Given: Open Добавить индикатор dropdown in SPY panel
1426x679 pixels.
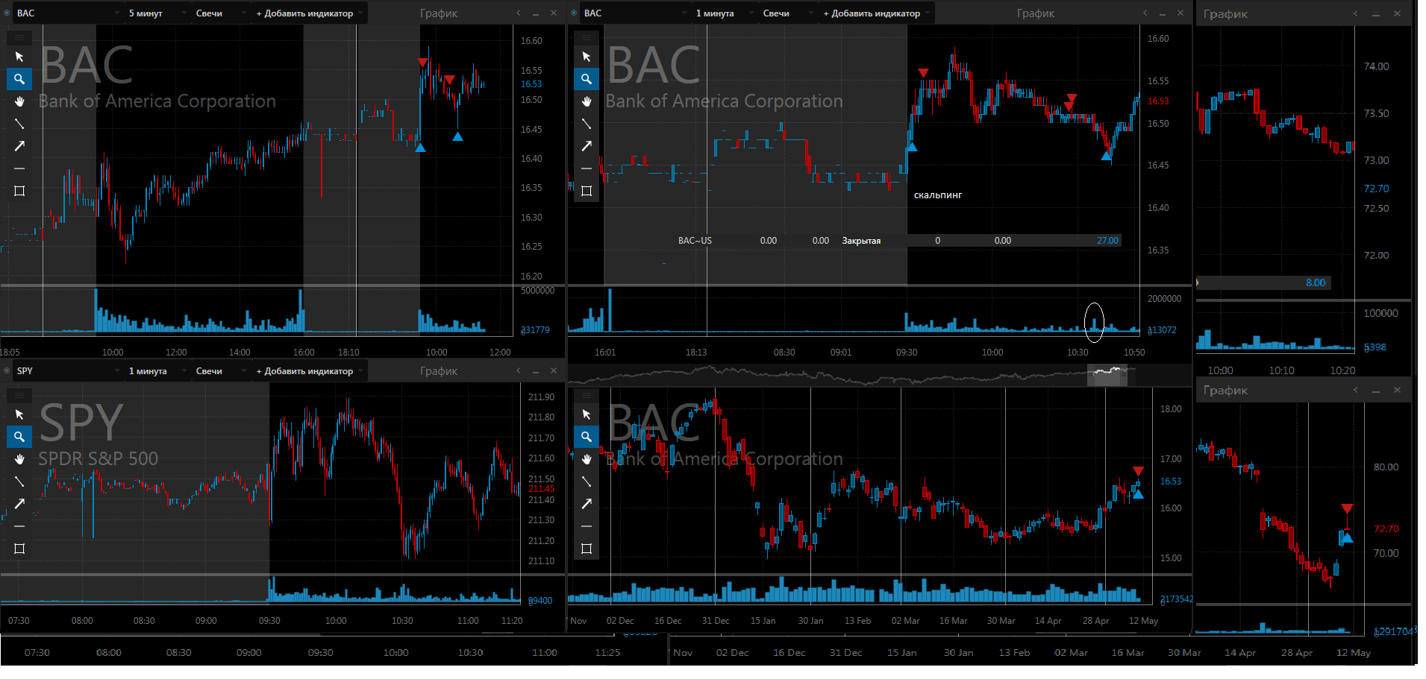Looking at the screenshot, I should pyautogui.click(x=310, y=371).
